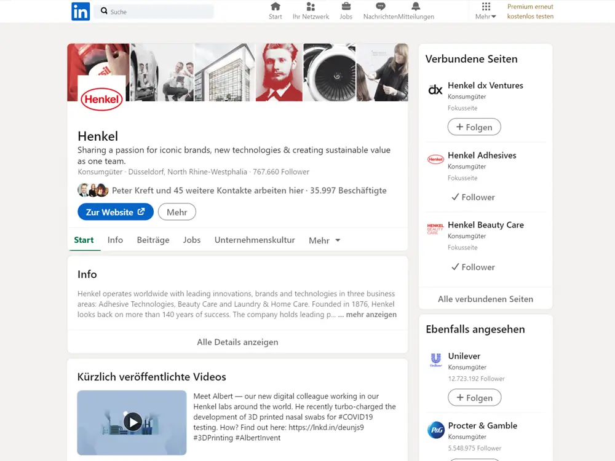Unfollow Henkel Adhesives via Follower toggle
Viewport: 615px width, 461px height.
point(473,197)
